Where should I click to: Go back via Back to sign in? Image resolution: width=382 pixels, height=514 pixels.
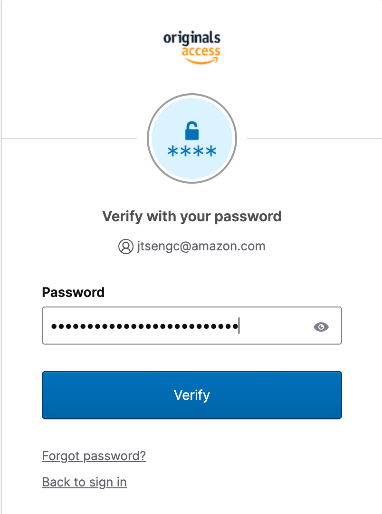point(84,482)
